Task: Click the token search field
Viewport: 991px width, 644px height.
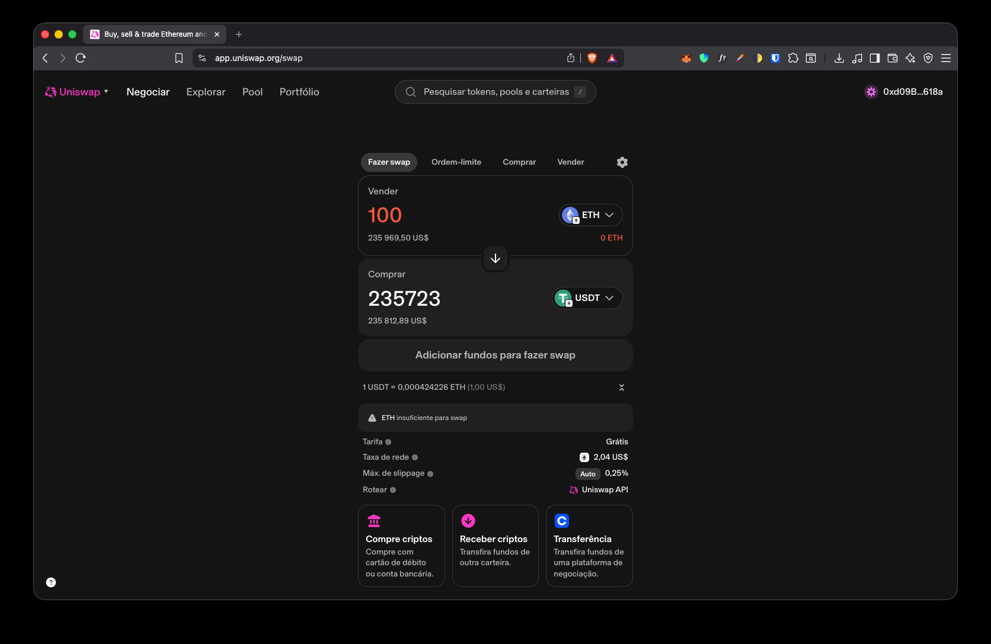Action: tap(495, 92)
